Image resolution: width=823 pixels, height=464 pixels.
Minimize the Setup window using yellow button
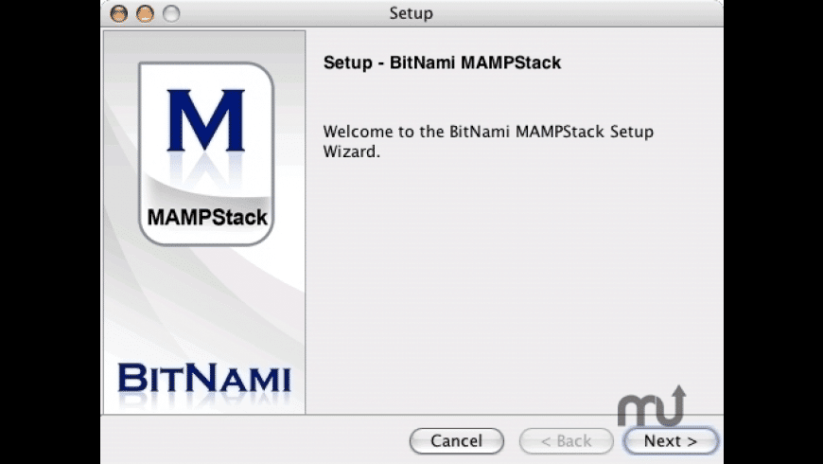coord(145,13)
